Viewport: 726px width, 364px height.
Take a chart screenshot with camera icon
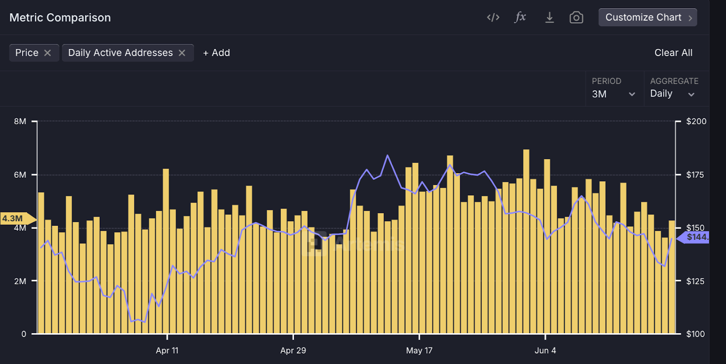tap(576, 17)
